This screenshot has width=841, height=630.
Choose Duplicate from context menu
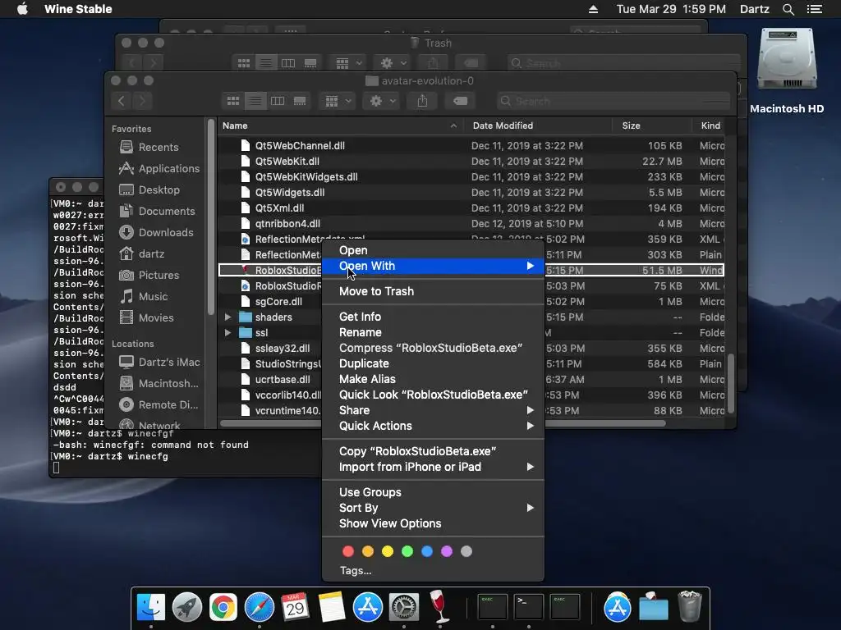(433, 363)
